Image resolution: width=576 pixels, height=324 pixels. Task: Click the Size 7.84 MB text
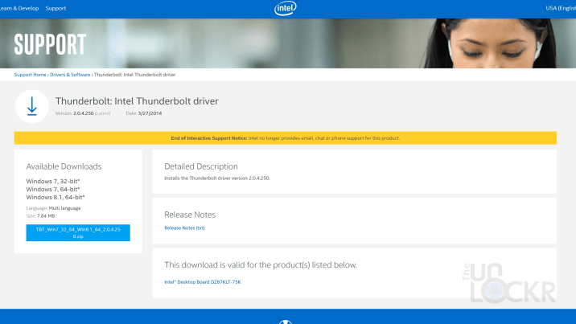tap(40, 215)
